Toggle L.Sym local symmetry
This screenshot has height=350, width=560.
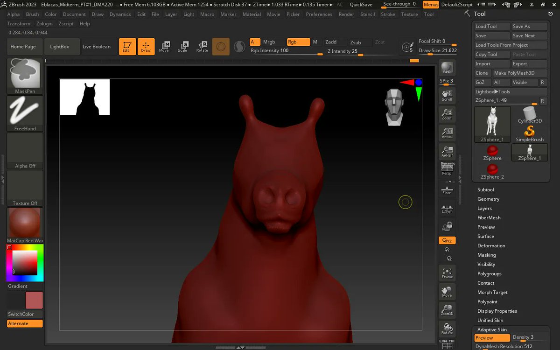[447, 208]
